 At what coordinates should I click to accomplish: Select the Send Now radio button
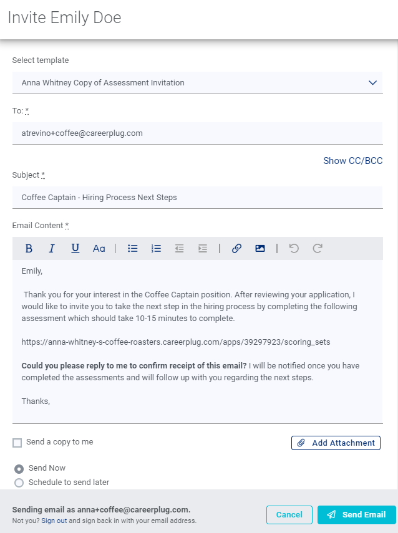pos(19,468)
